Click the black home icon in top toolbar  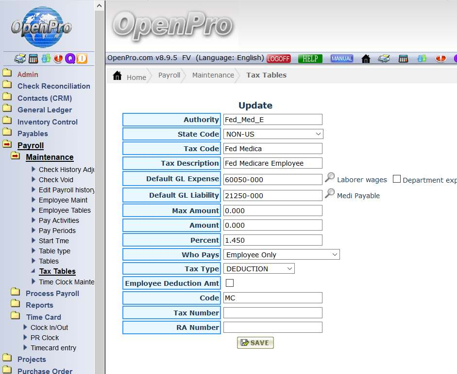coord(366,59)
